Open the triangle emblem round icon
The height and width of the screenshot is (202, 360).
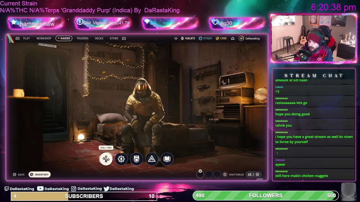(x=152, y=159)
